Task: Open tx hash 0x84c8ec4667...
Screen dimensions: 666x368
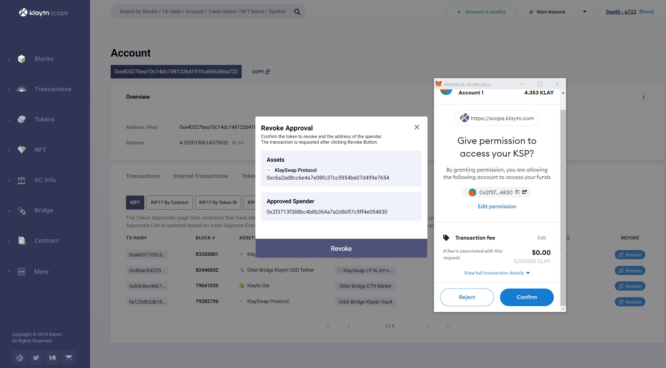Action: 147,286
